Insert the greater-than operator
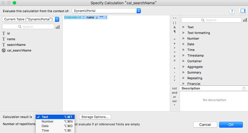The height and width of the screenshot is (133, 248). (x=175, y=48)
